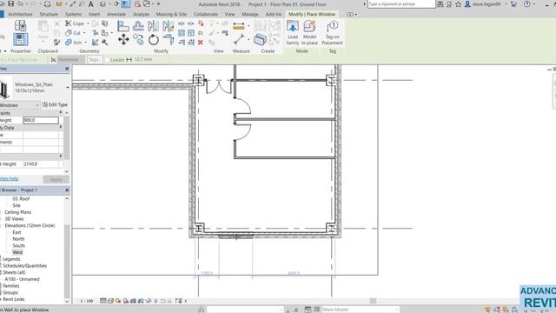This screenshot has width=556, height=313.
Task: Open the Windows category filter dropdown
Action: coord(37,105)
